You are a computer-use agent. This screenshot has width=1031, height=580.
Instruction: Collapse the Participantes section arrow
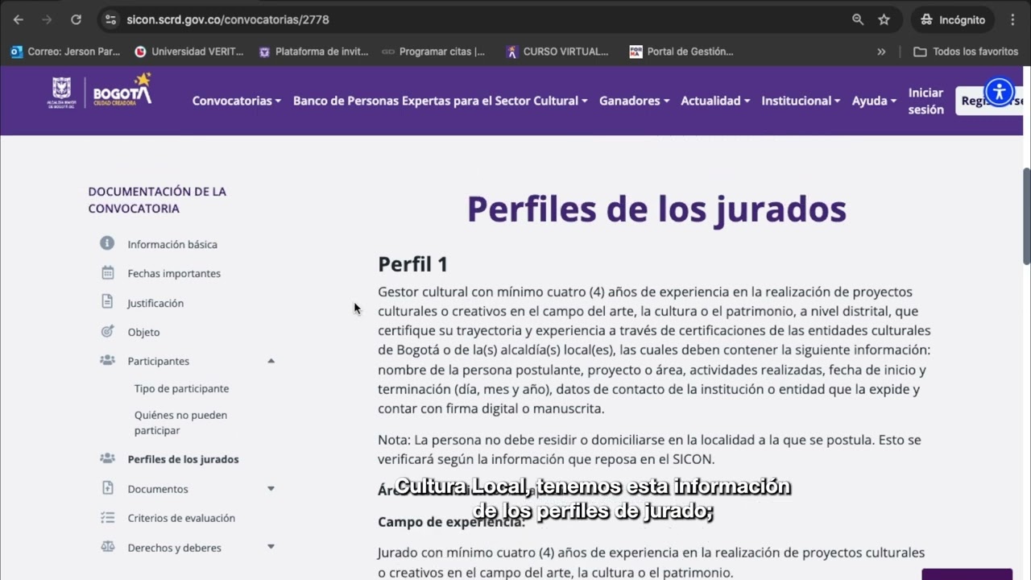[x=271, y=361]
